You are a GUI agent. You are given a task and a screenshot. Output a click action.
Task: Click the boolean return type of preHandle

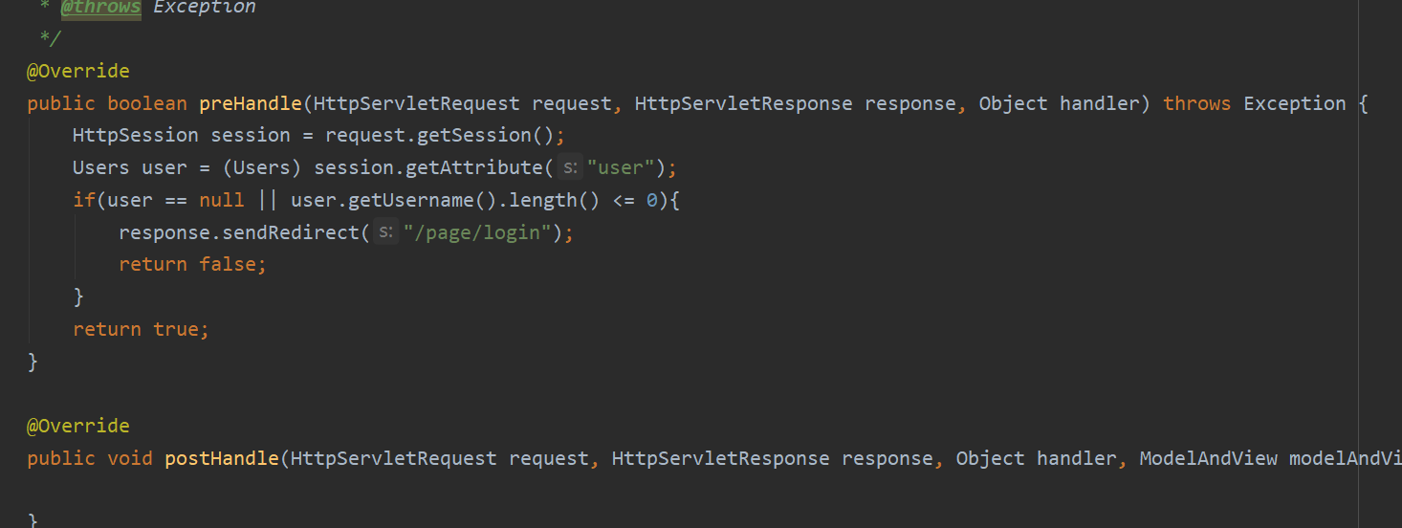point(147,103)
